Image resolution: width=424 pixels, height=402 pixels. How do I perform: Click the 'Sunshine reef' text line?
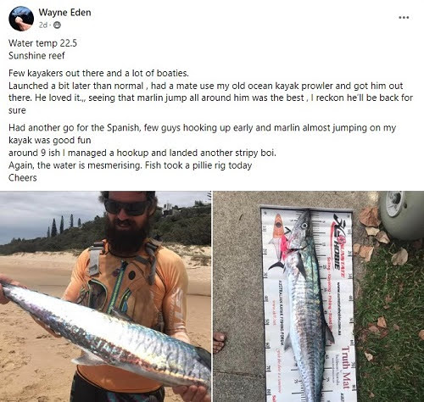coord(36,55)
